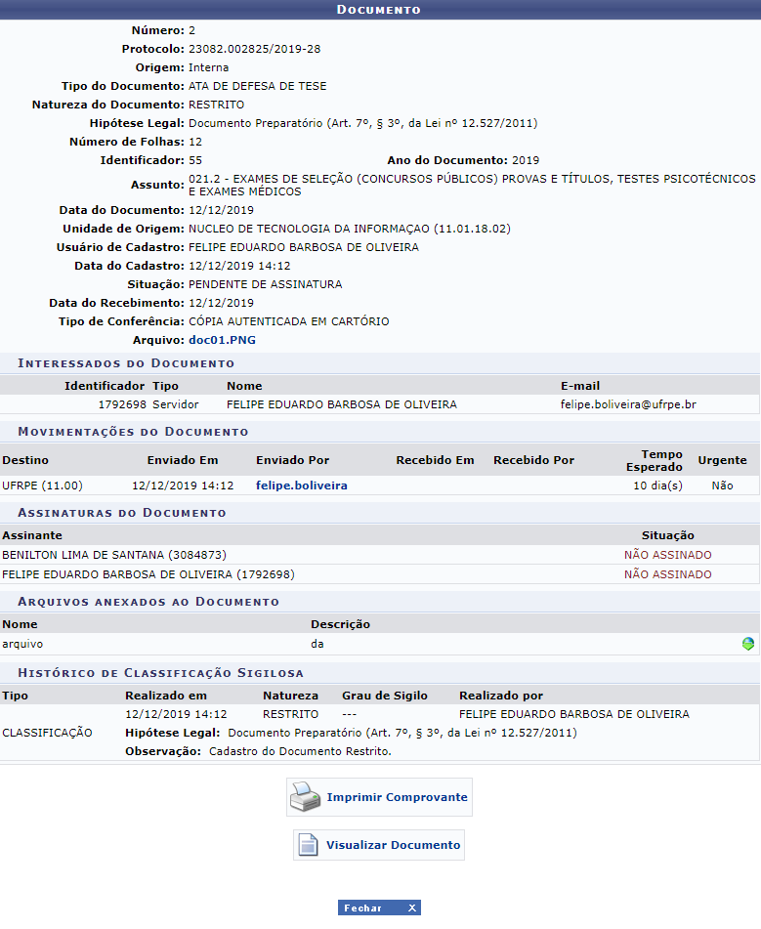Image resolution: width=761 pixels, height=929 pixels.
Task: Click the X icon on Fechar button
Action: point(412,908)
